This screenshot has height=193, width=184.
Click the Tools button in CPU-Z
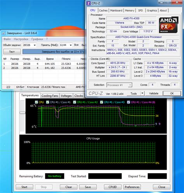coord(134,93)
